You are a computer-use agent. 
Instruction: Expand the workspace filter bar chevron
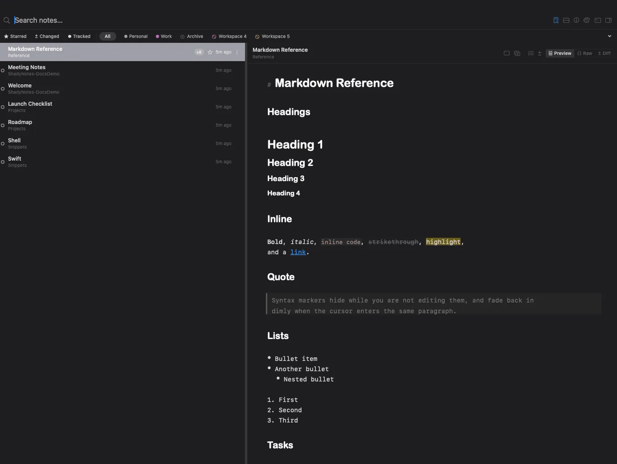tap(609, 36)
